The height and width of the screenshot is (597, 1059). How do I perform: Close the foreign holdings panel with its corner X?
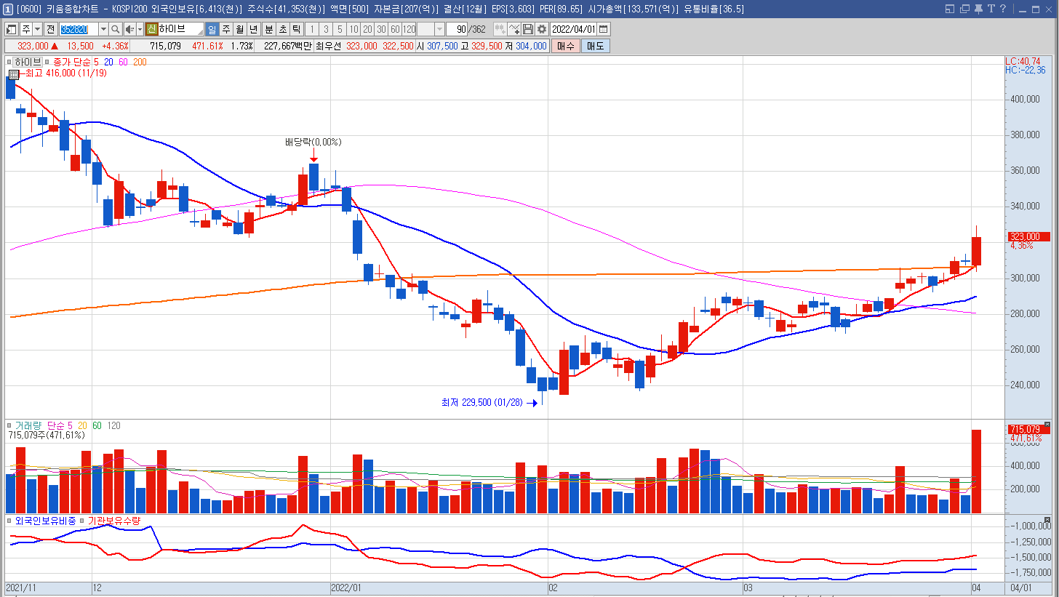[1047, 519]
